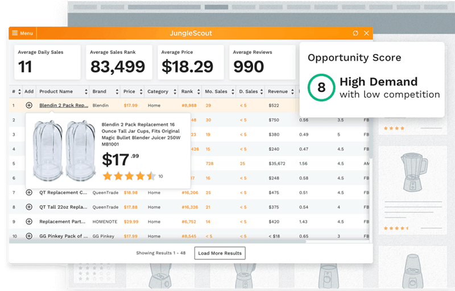Screen dimensions: 455x291
Task: Click Showing Results 1 - 48 text
Action: [161, 253]
